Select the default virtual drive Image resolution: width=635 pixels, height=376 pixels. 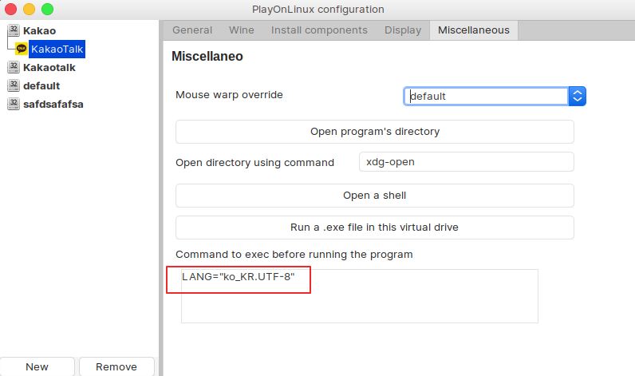41,86
